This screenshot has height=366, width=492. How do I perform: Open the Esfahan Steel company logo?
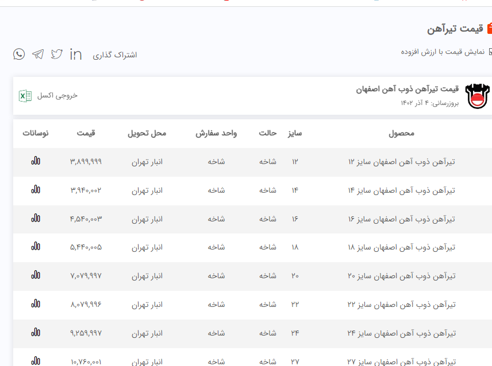(476, 96)
